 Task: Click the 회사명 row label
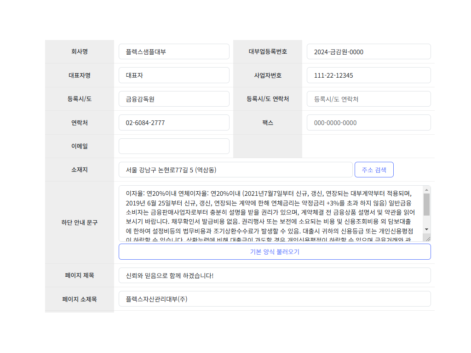[79, 51]
